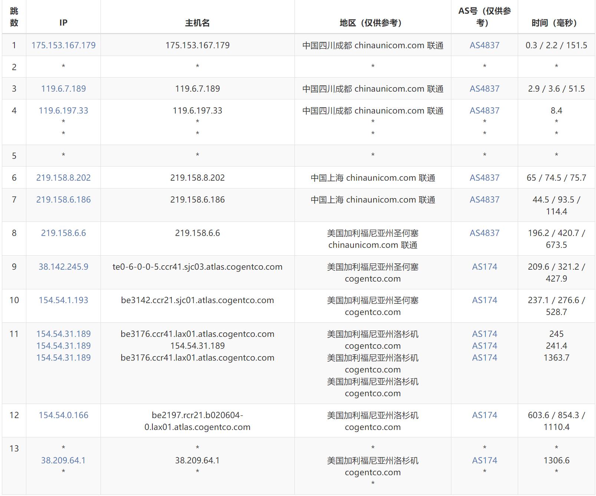Open IP link 119.6.197.33

[x=63, y=111]
